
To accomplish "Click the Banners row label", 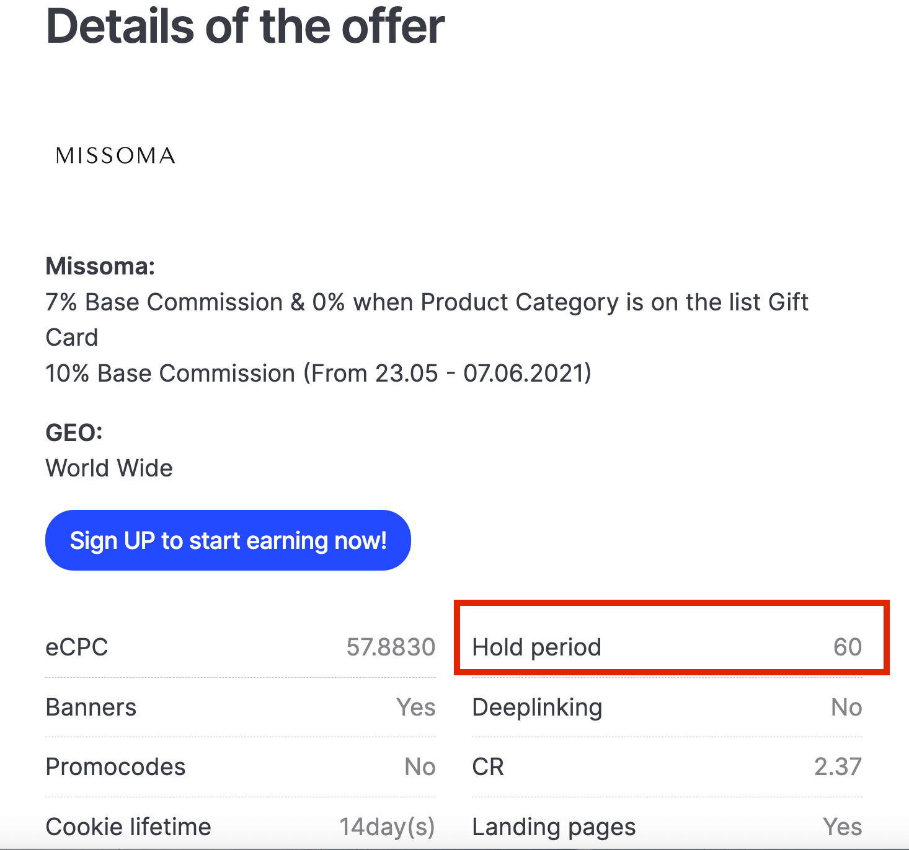I will pyautogui.click(x=91, y=708).
